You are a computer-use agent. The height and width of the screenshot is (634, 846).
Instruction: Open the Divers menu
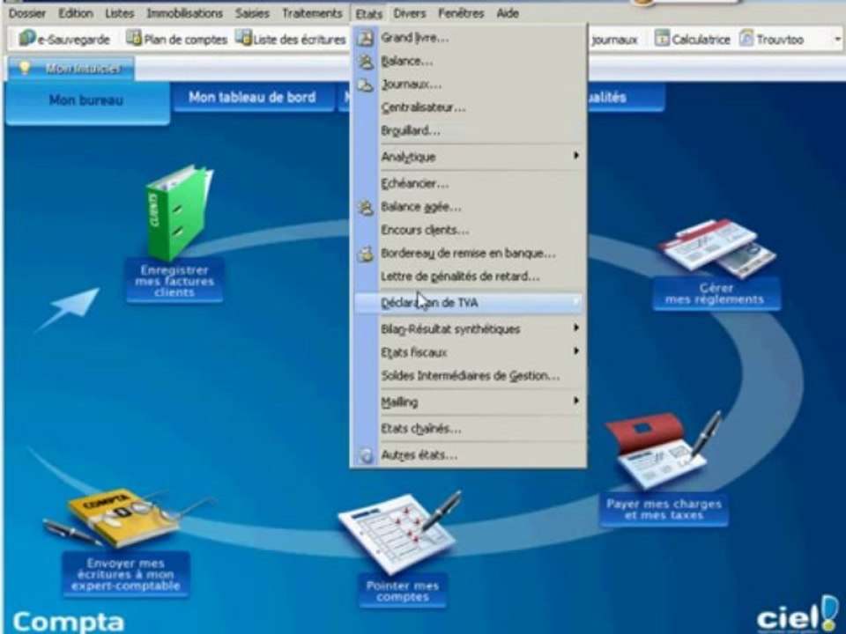point(410,13)
